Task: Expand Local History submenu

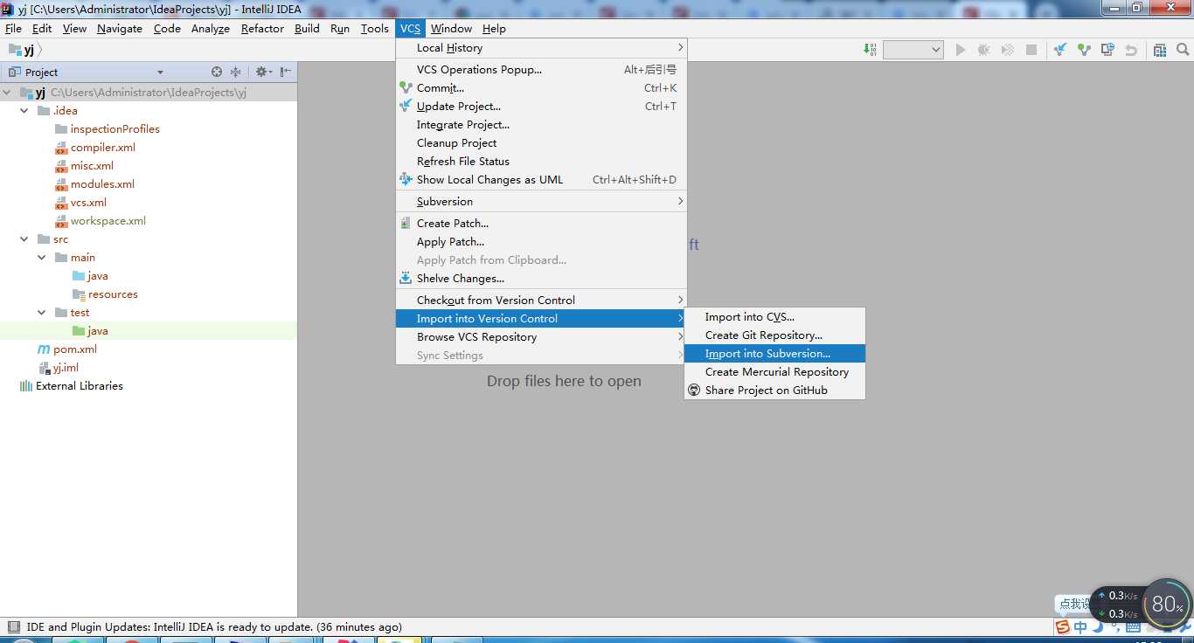Action: click(x=541, y=47)
